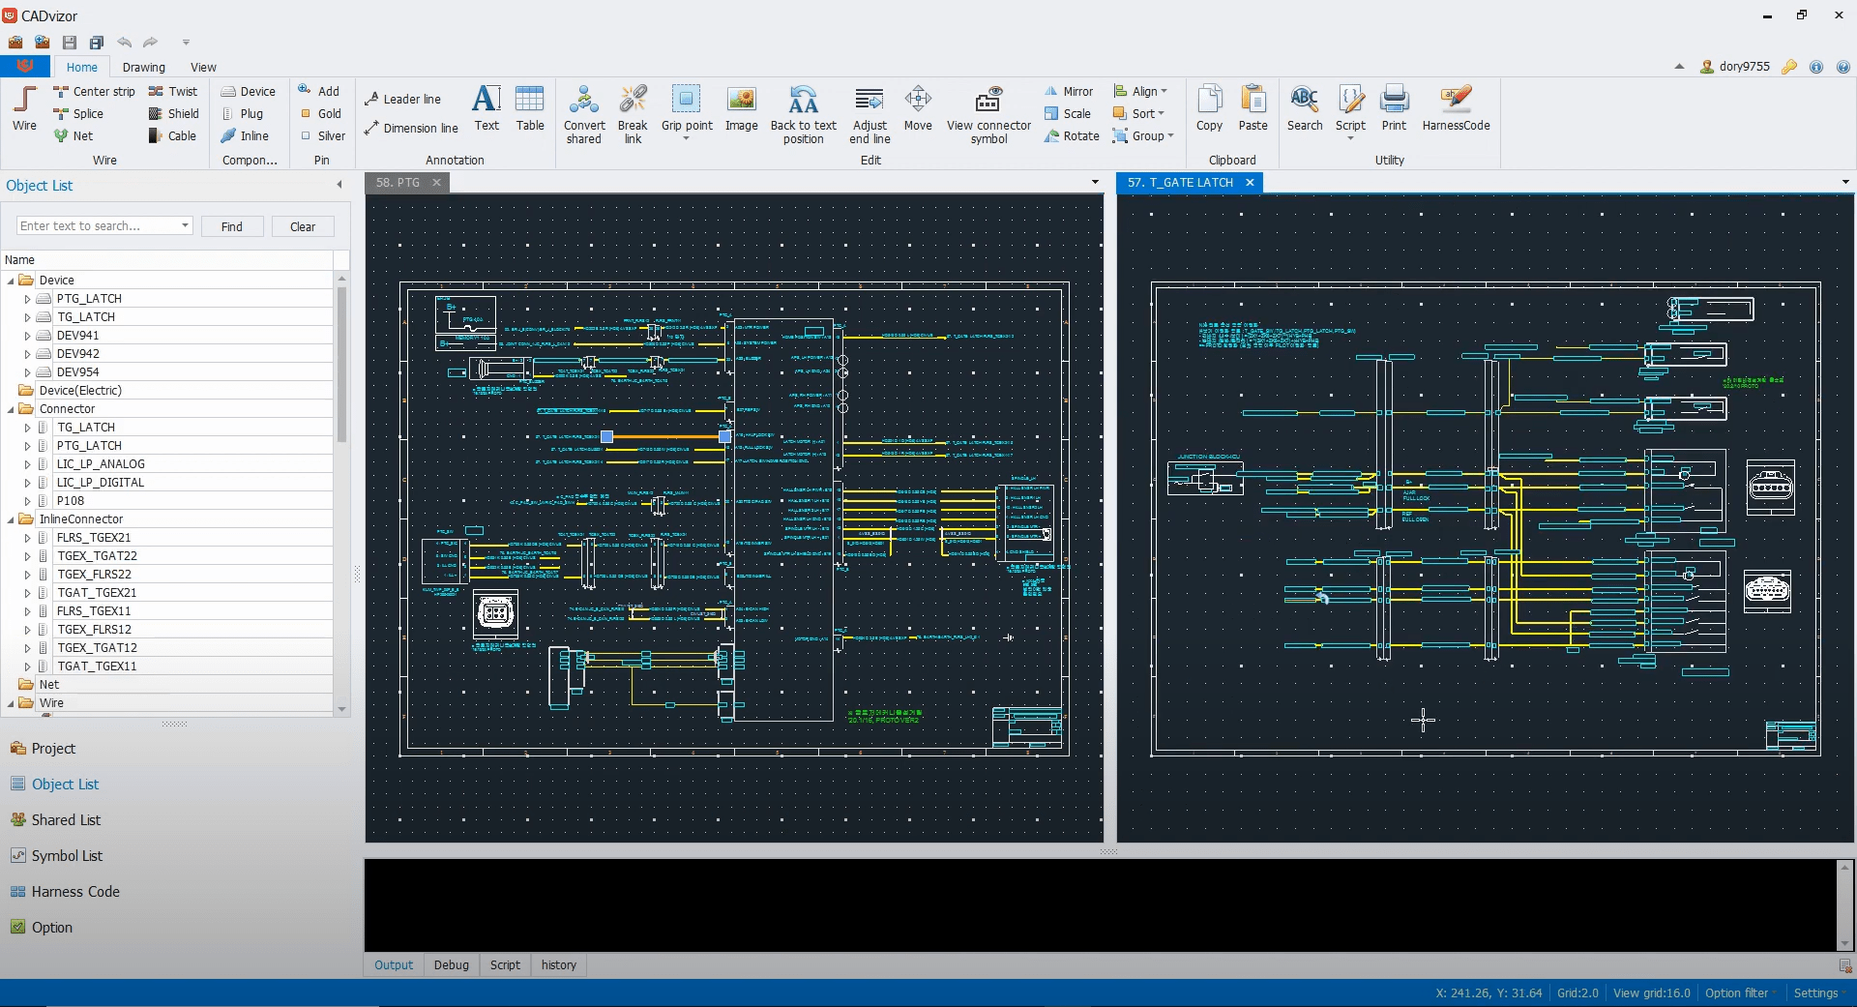
Task: Choose the Center strip wire option
Action: [x=94, y=91]
